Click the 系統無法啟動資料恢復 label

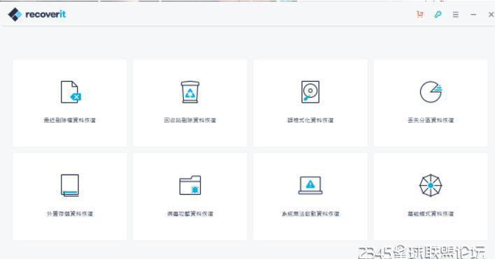click(310, 214)
